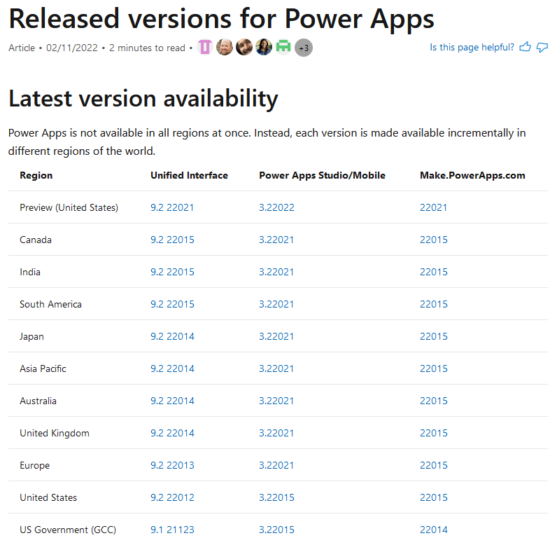Open South America Make.PowerApps.com 22015 link
The width and height of the screenshot is (557, 545).
434,304
